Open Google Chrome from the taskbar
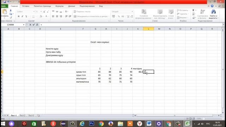Viewport: 226px width, 127px height. [101, 123]
